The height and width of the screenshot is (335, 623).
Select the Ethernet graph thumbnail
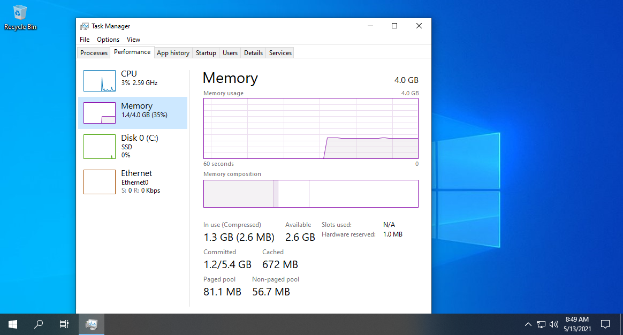tap(100, 182)
